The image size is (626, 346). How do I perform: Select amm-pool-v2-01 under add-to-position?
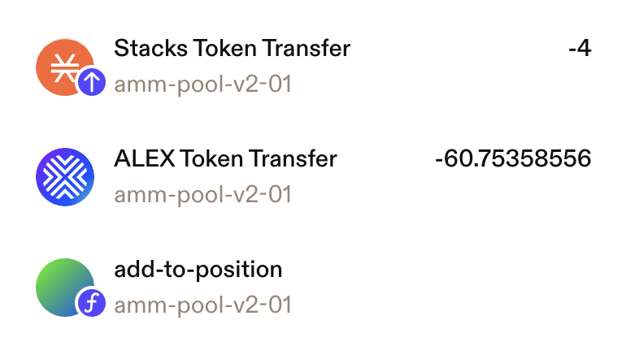tap(202, 305)
